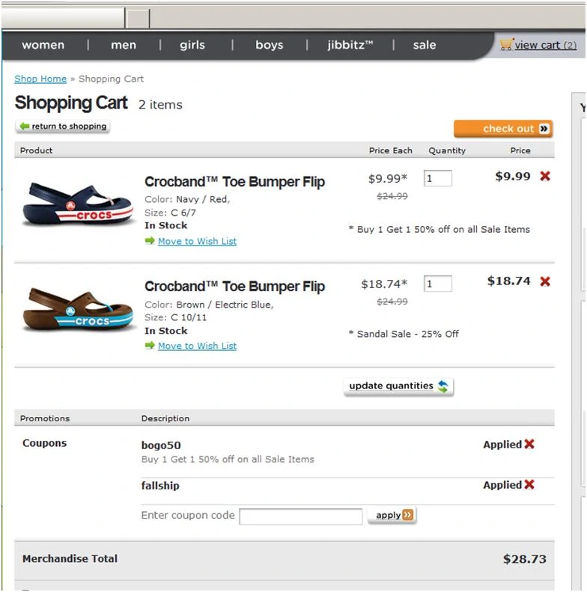Screen dimensions: 587x592
Task: Click the Brown Crocband Toe Bumper Flip title
Action: point(234,286)
